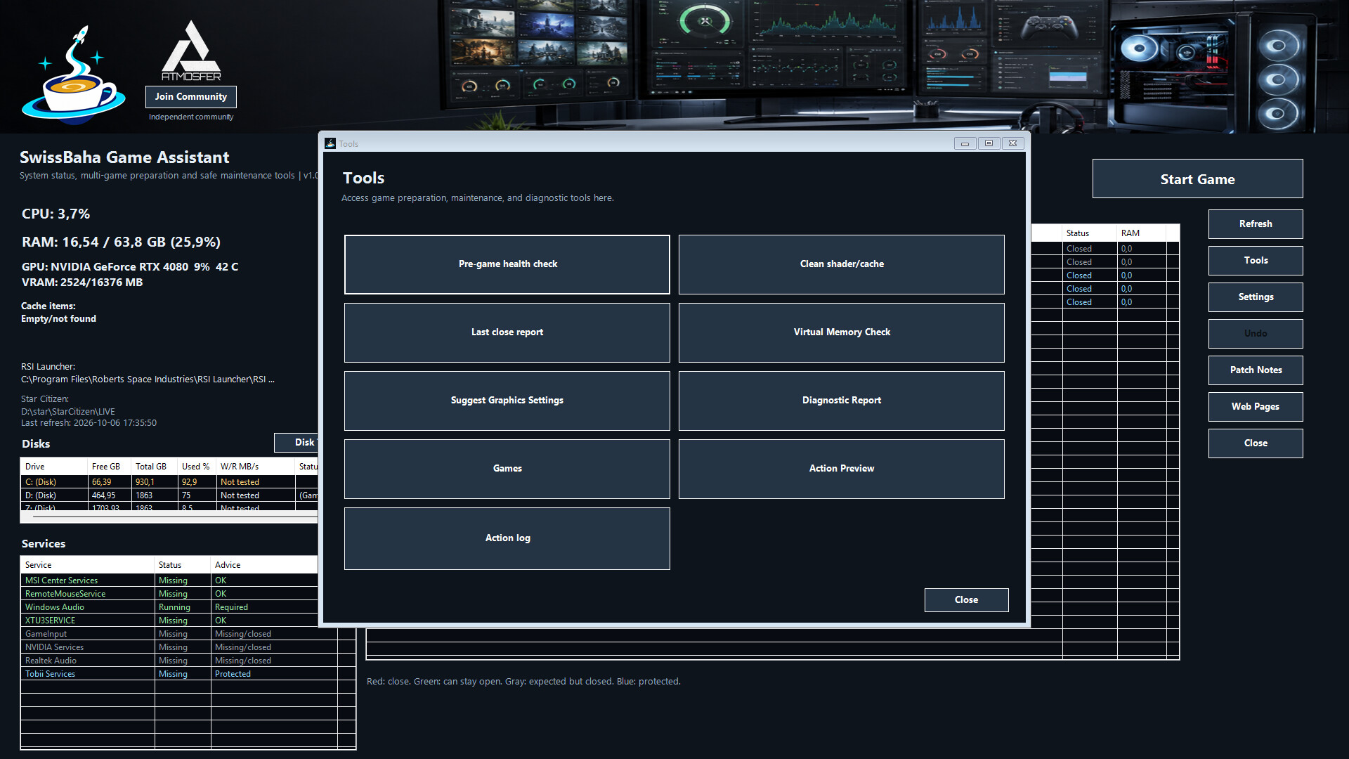
Task: Select the MSI Center Services row
Action: pos(169,580)
